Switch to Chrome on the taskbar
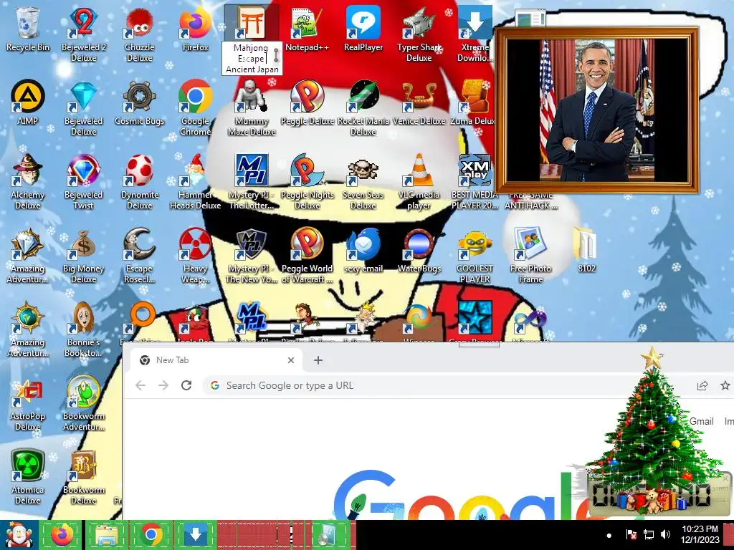 pyautogui.click(x=151, y=534)
